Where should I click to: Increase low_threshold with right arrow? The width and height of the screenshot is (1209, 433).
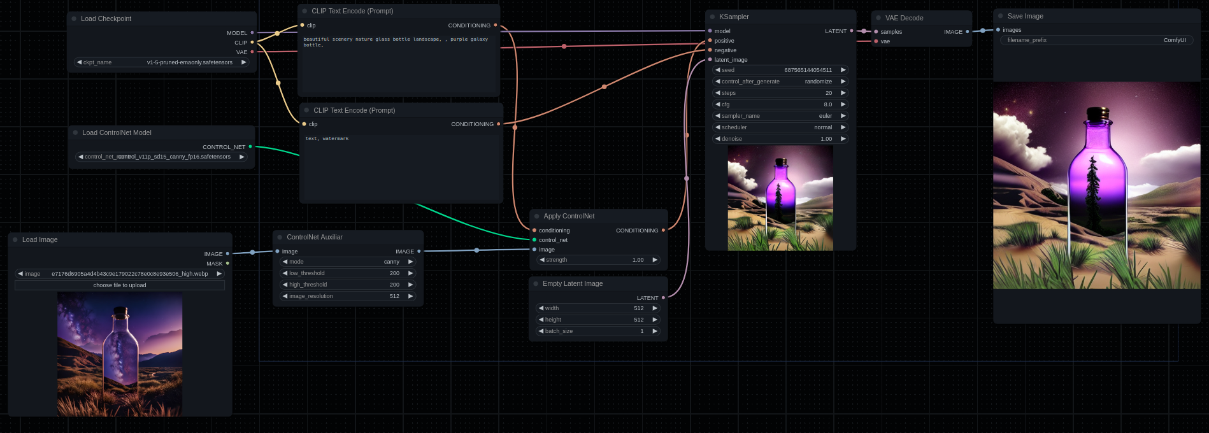tap(411, 273)
